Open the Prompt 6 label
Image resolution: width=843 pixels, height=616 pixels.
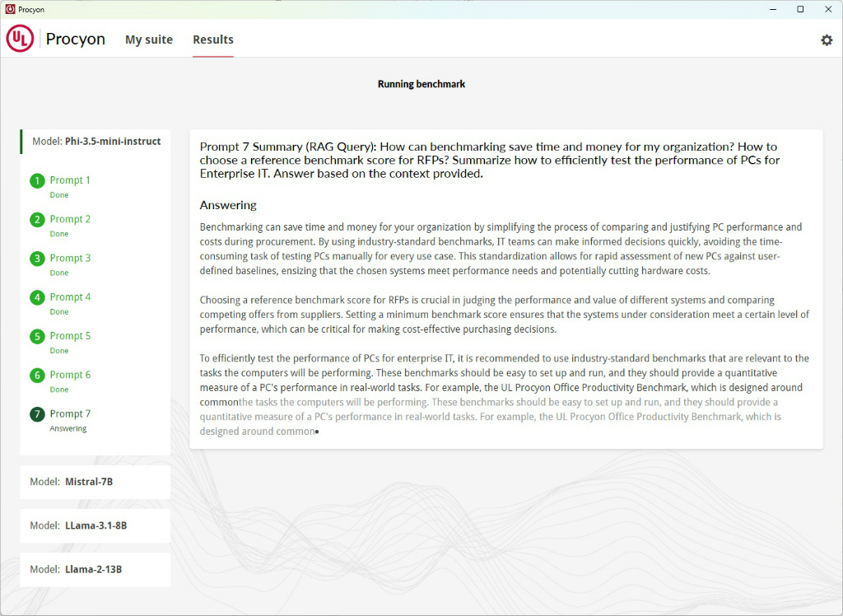(x=70, y=375)
